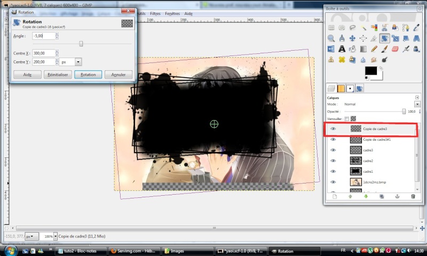Click the Opacité slider handle
The height and width of the screenshot is (256, 427).
[404, 111]
